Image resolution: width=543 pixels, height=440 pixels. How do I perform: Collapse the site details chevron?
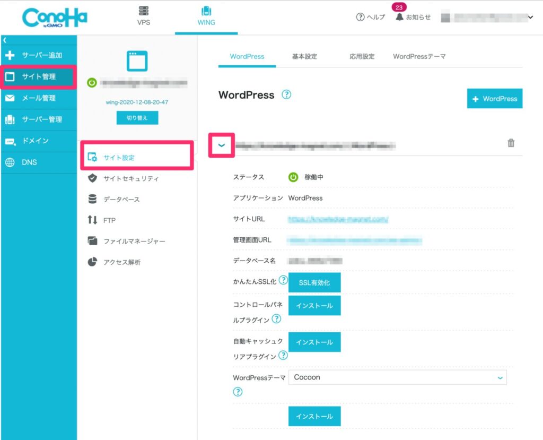[x=222, y=145]
